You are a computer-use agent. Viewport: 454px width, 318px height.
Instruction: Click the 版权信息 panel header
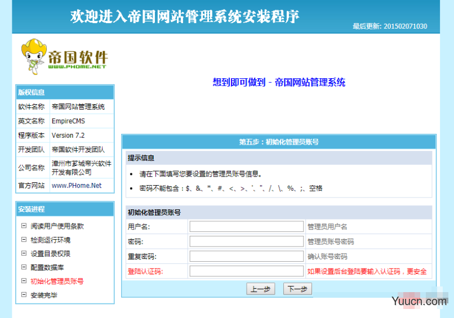tap(65, 92)
